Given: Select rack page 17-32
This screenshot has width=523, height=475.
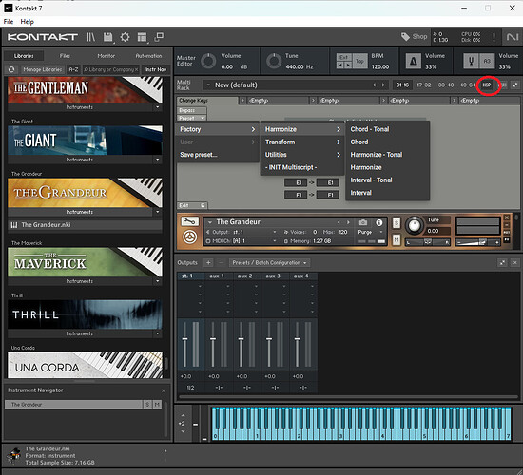Looking at the screenshot, I should tap(424, 85).
